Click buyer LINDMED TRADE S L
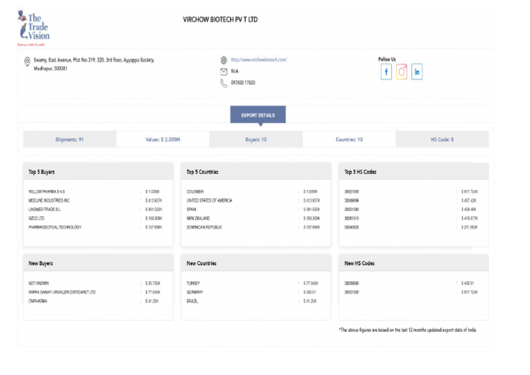 click(45, 209)
